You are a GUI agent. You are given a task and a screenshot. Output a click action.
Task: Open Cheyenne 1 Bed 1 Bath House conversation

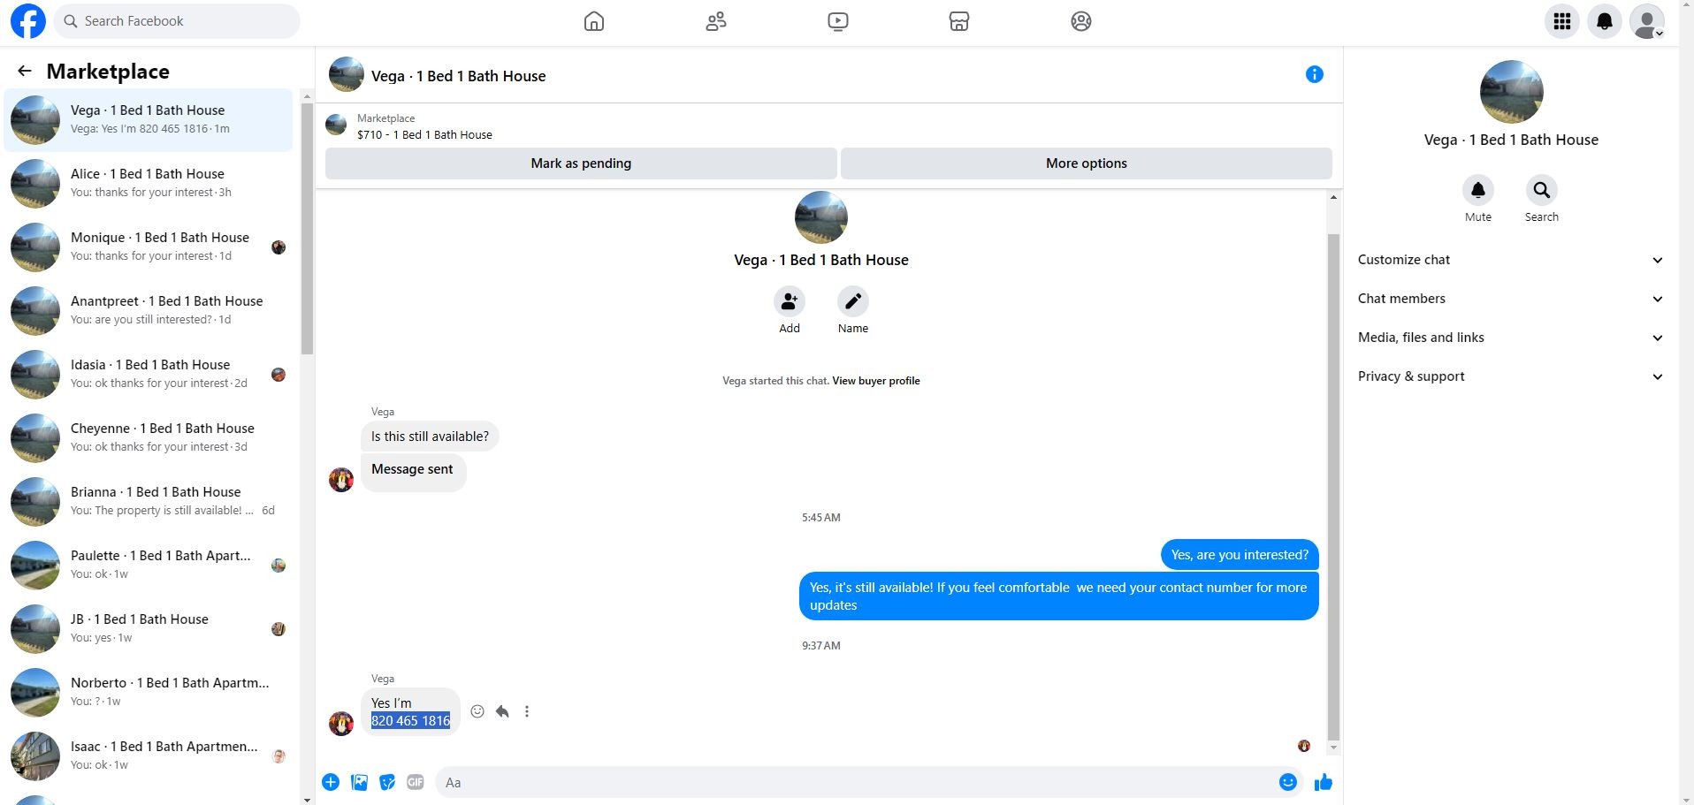click(149, 437)
